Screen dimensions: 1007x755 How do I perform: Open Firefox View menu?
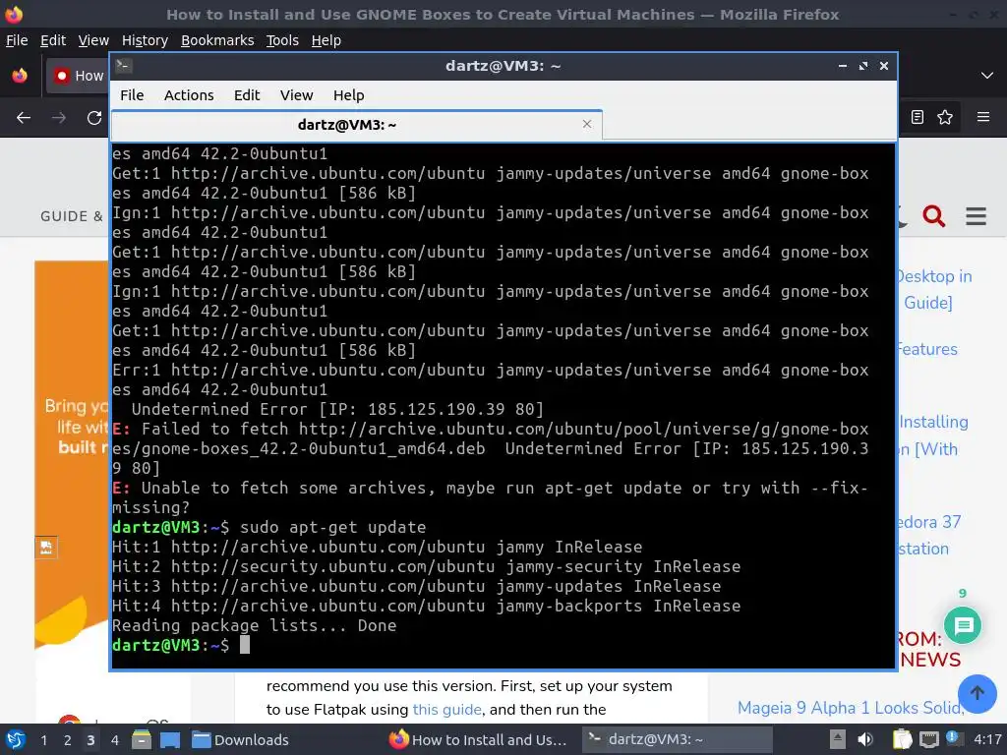pos(93,40)
